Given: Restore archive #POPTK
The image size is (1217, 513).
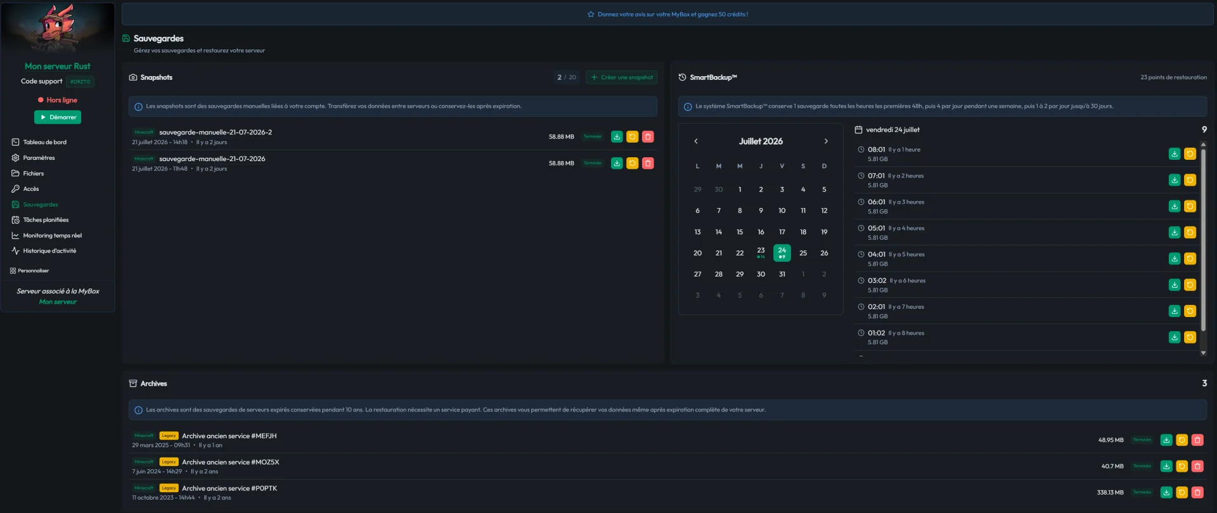Looking at the screenshot, I should 1182,493.
